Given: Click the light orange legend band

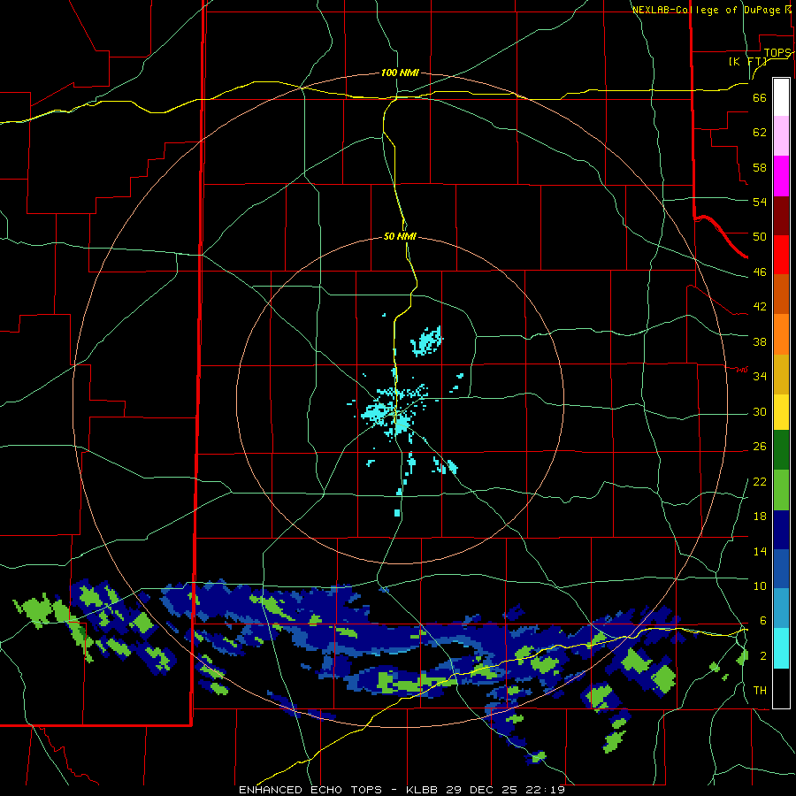Looking at the screenshot, I should click(781, 334).
